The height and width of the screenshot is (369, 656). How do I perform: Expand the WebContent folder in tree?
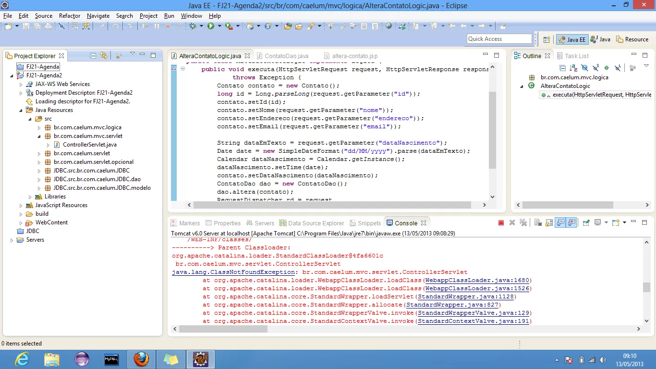pyautogui.click(x=21, y=223)
